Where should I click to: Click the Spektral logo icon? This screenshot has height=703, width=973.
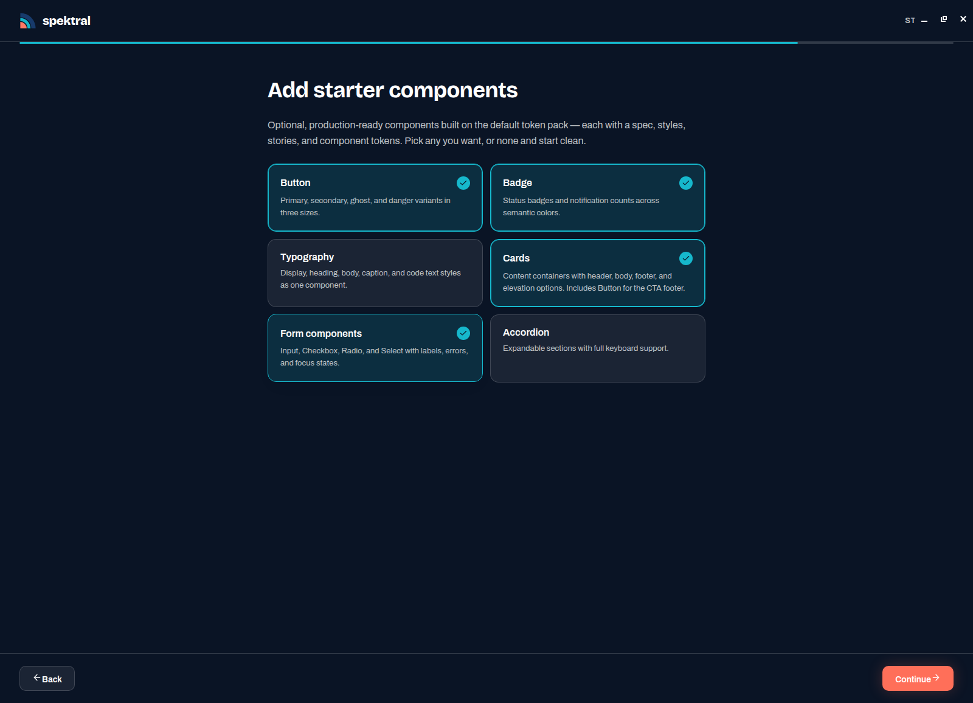pos(27,21)
